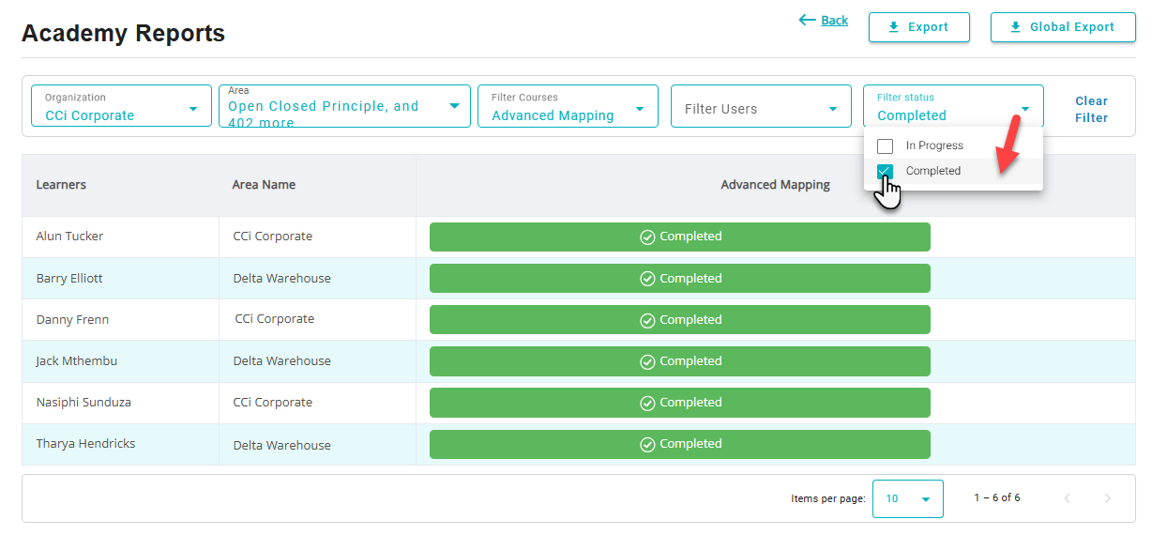Open the Filter Courses dropdown
This screenshot has width=1152, height=535.
(x=568, y=107)
